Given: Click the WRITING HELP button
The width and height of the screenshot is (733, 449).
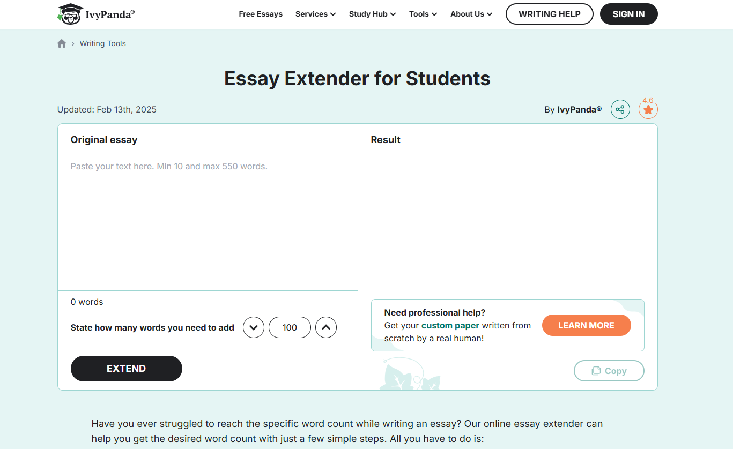Looking at the screenshot, I should click(550, 14).
